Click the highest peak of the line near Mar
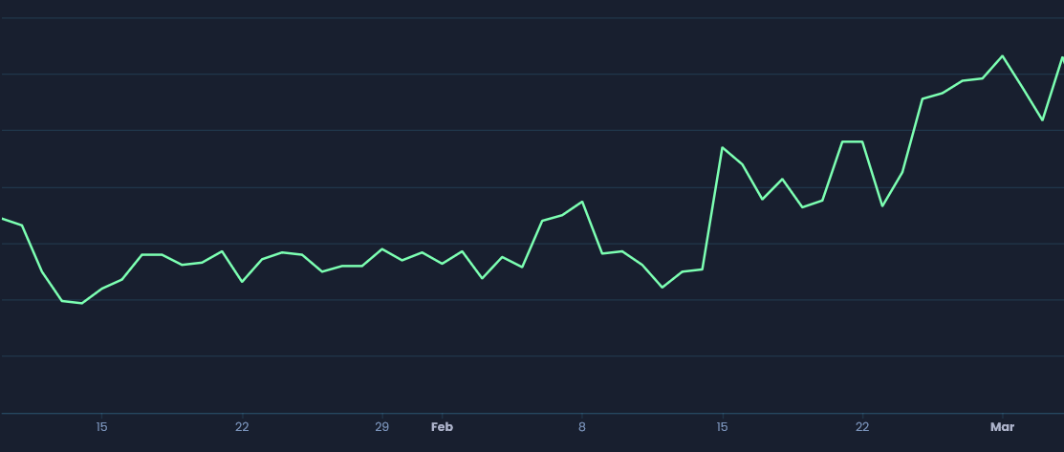The height and width of the screenshot is (452, 1064). click(x=1002, y=55)
